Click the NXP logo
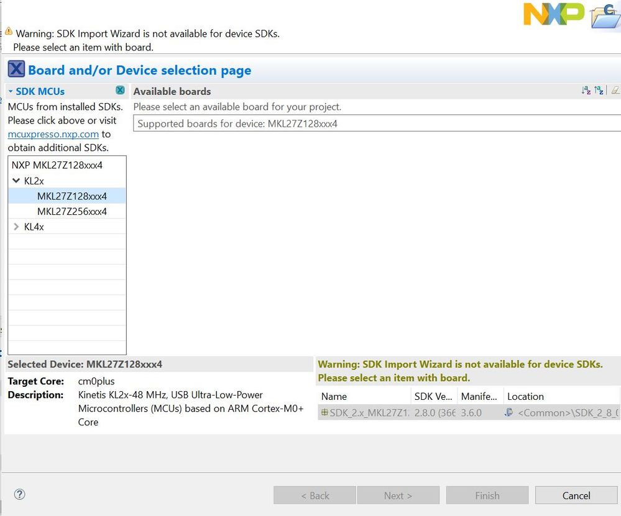Viewport: 621px width, 516px height. point(554,14)
